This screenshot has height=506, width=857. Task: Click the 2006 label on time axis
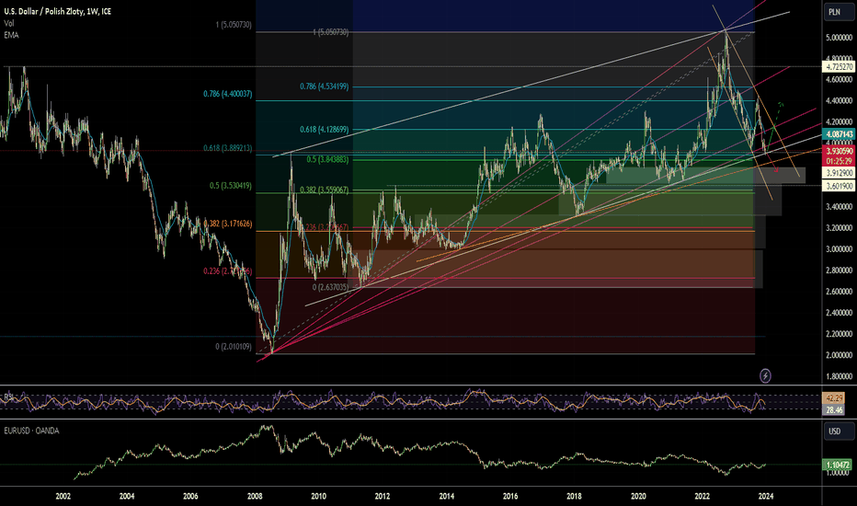[x=190, y=497]
